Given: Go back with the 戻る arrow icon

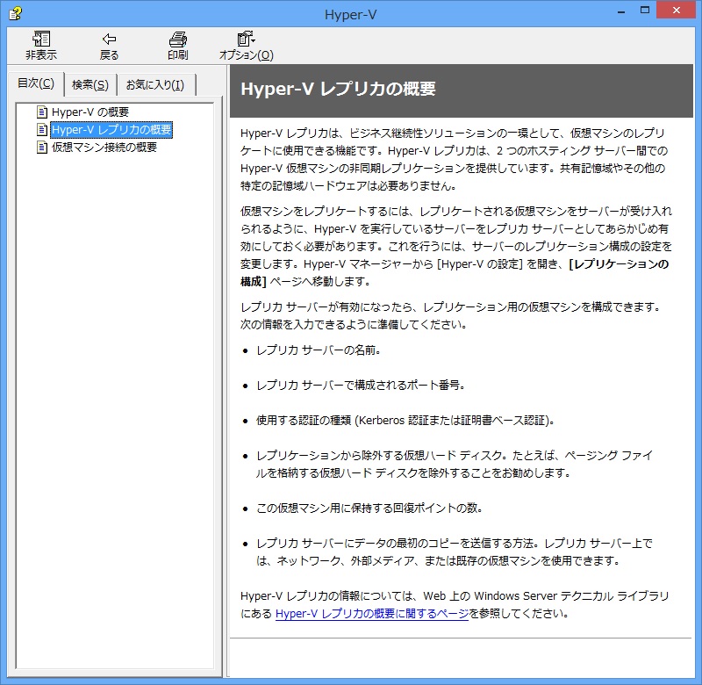Looking at the screenshot, I should tap(109, 46).
